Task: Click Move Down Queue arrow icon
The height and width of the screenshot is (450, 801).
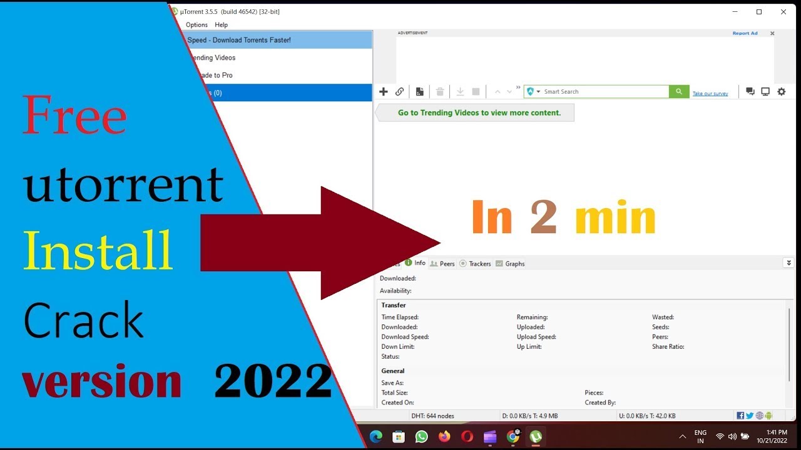Action: click(x=509, y=92)
